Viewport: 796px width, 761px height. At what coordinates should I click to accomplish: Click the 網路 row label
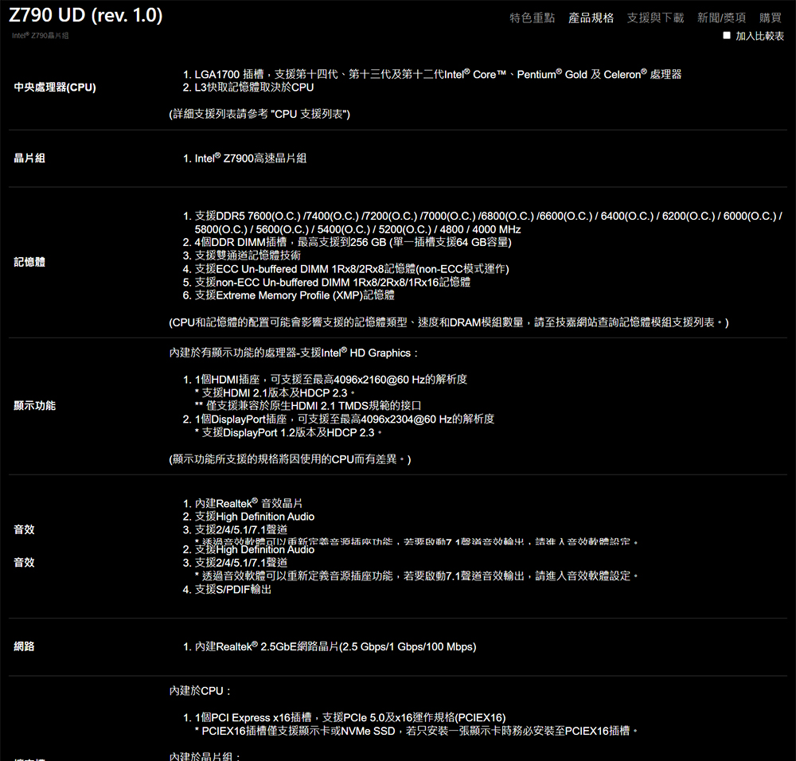pyautogui.click(x=24, y=647)
